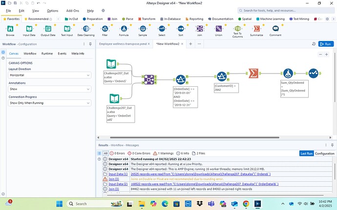Viewport: 337px width, 210px height.
Task: Filter messages to 1 Warnings
Action: click(163, 153)
